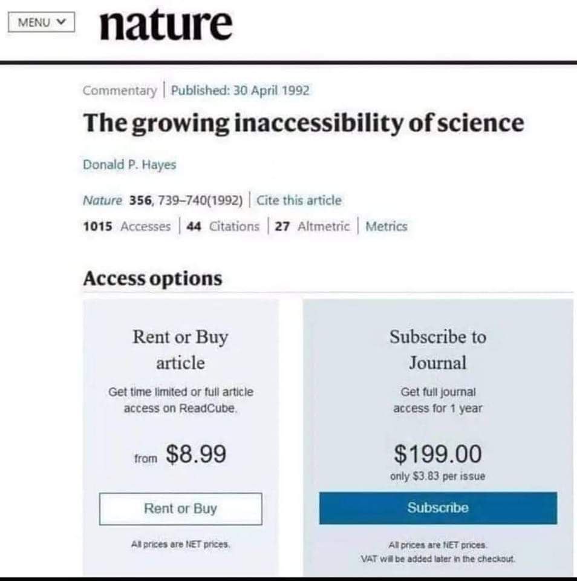Viewport: 577px width, 581px height.
Task: View the 44 Citations link
Action: click(223, 226)
